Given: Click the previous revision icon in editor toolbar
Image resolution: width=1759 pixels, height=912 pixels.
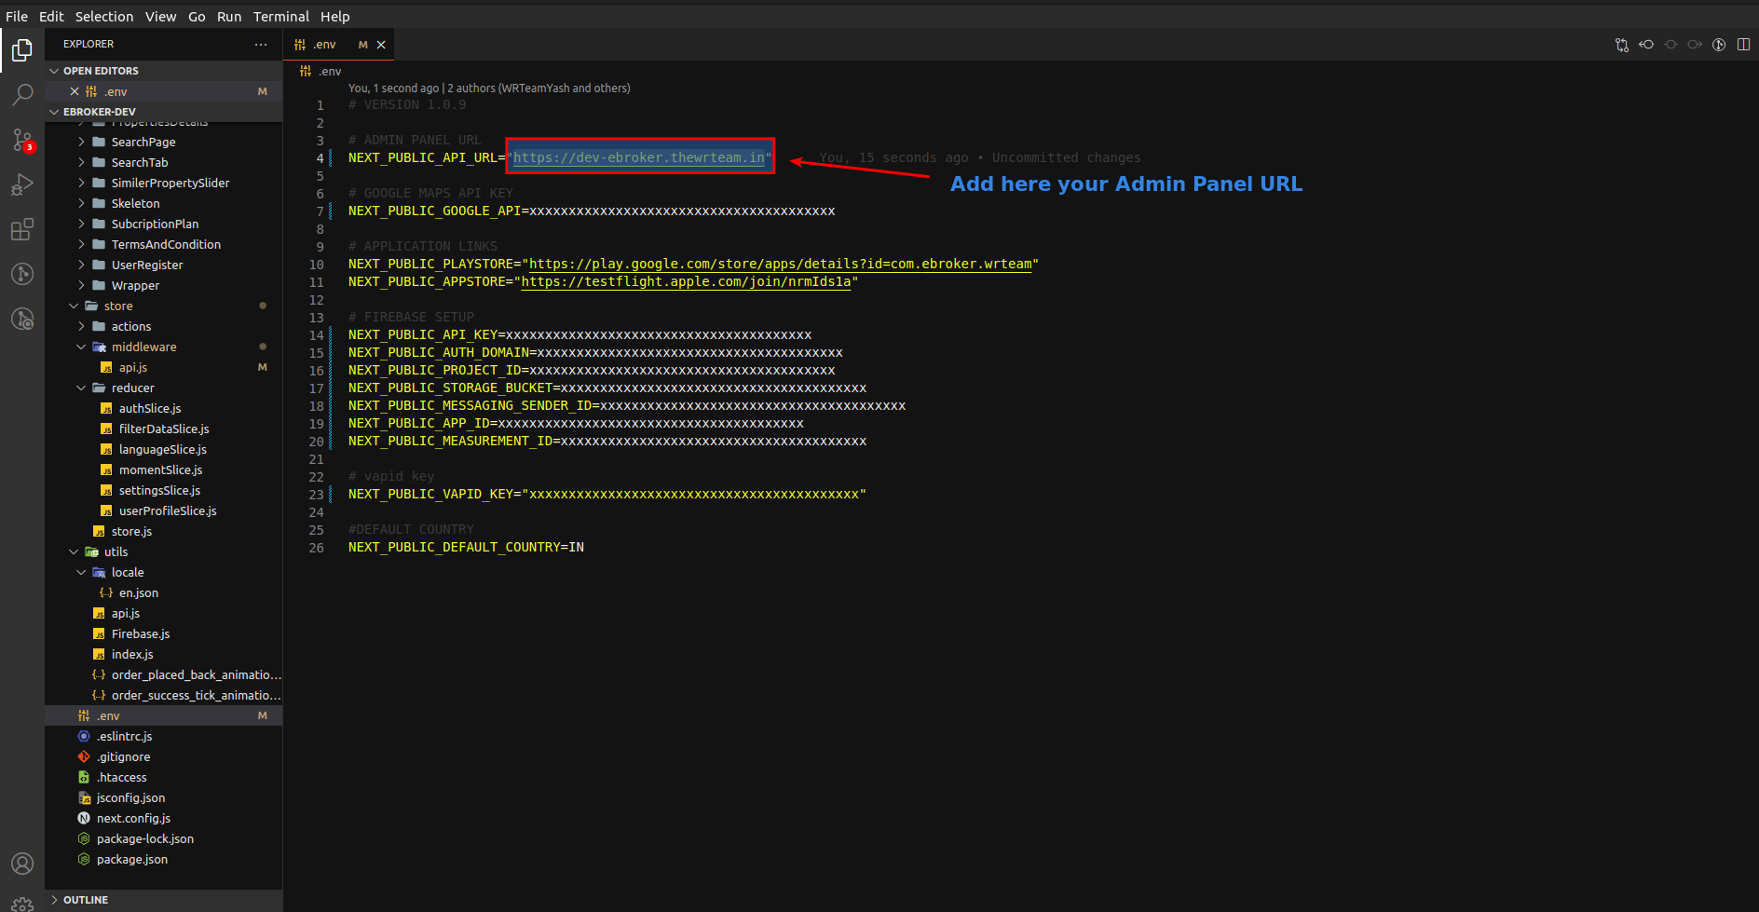Looking at the screenshot, I should click(x=1646, y=45).
